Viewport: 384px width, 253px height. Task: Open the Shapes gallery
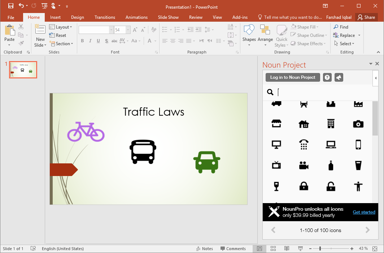coord(249,35)
